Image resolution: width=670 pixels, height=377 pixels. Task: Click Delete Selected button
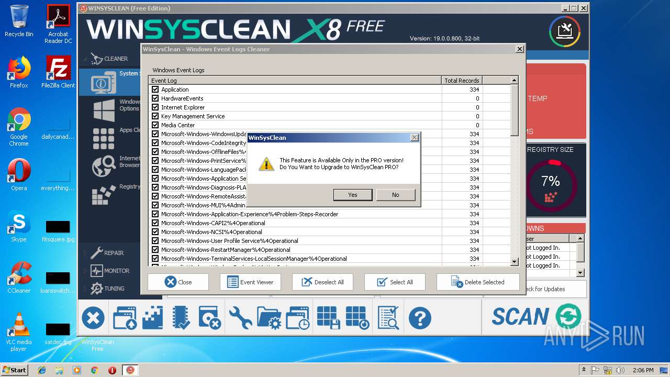[478, 282]
